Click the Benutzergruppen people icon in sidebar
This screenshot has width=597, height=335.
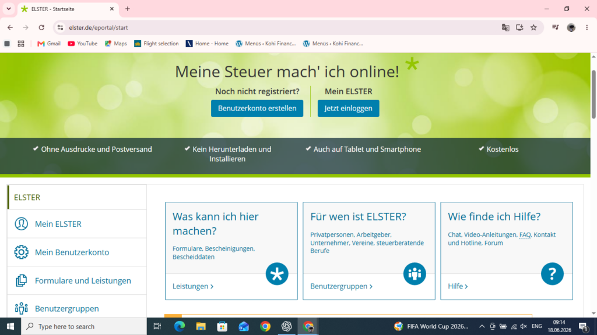click(x=22, y=308)
